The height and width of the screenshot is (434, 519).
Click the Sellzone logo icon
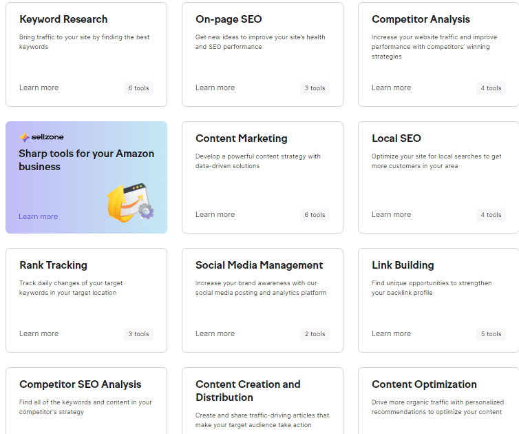(x=25, y=137)
